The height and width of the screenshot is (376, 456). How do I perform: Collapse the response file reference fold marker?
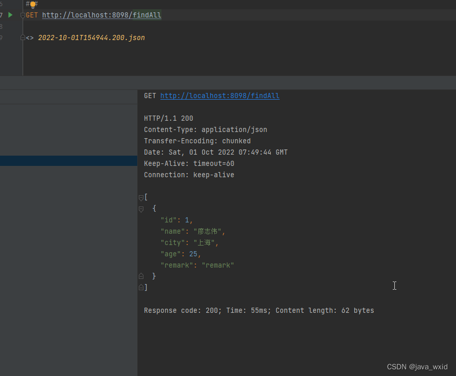(23, 38)
